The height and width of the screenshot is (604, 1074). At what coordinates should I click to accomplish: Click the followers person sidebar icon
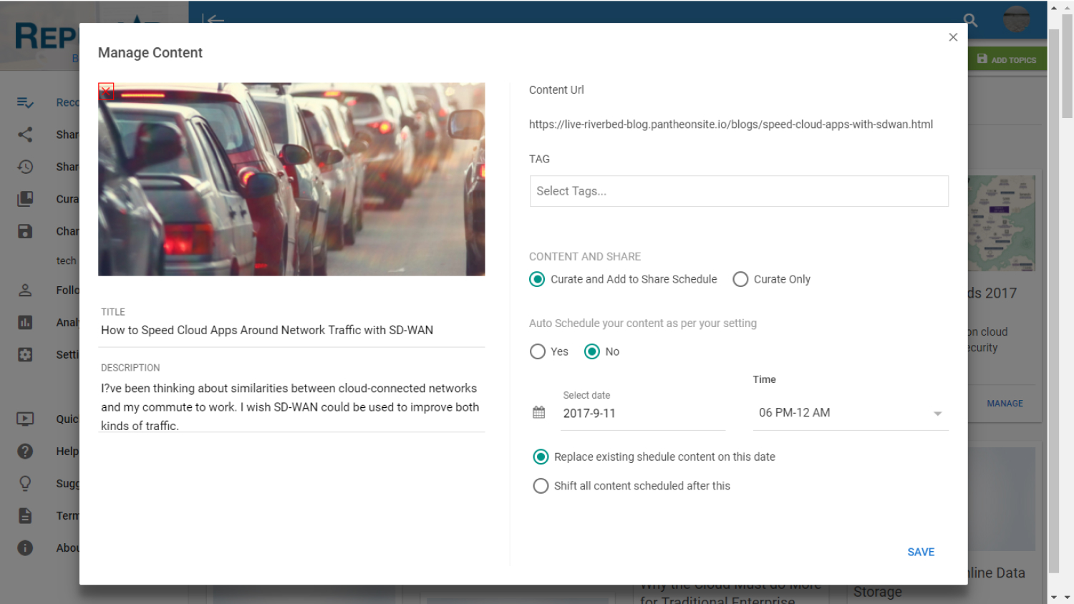[x=25, y=290]
